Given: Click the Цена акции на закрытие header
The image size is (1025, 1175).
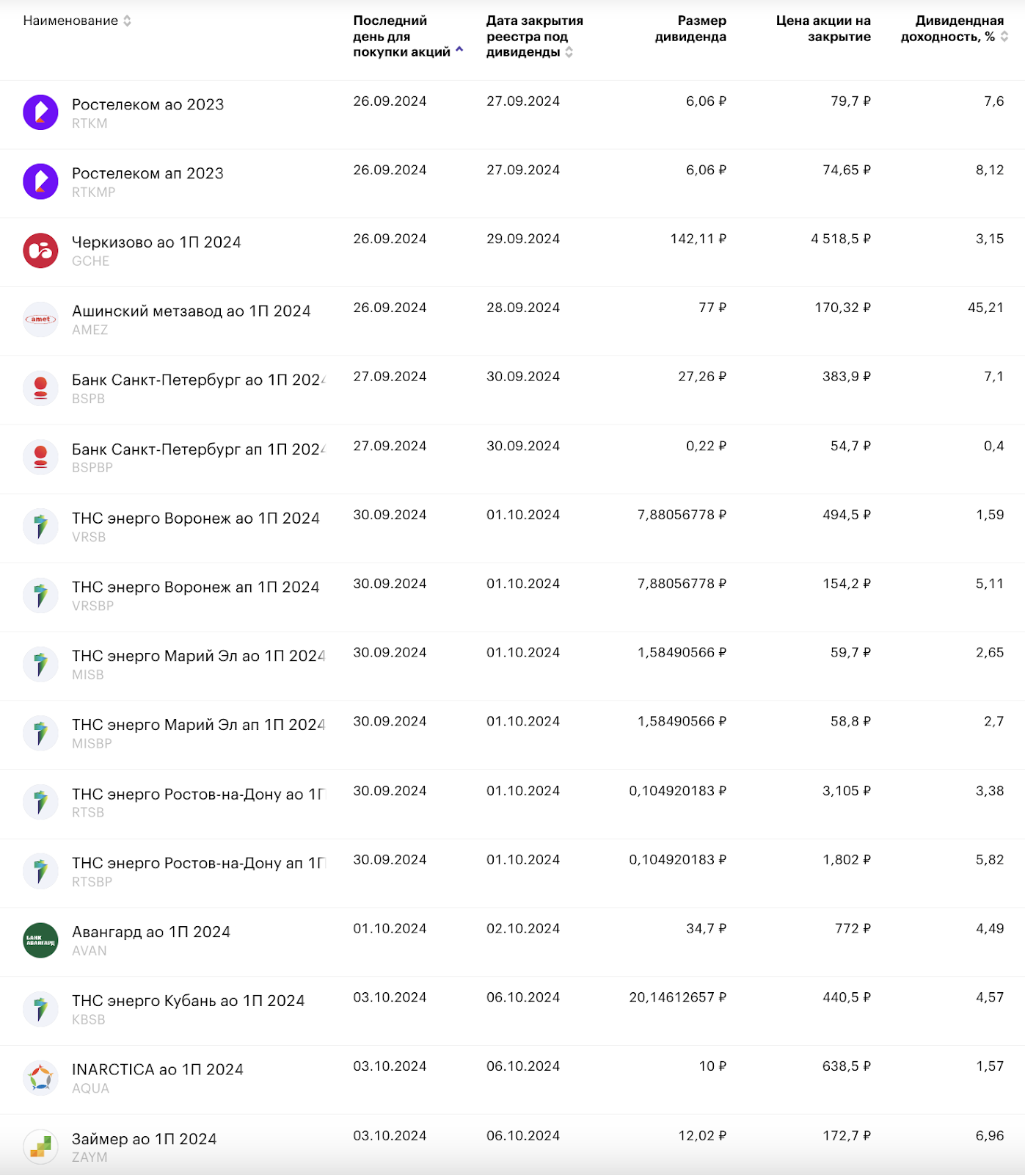Looking at the screenshot, I should click(823, 29).
